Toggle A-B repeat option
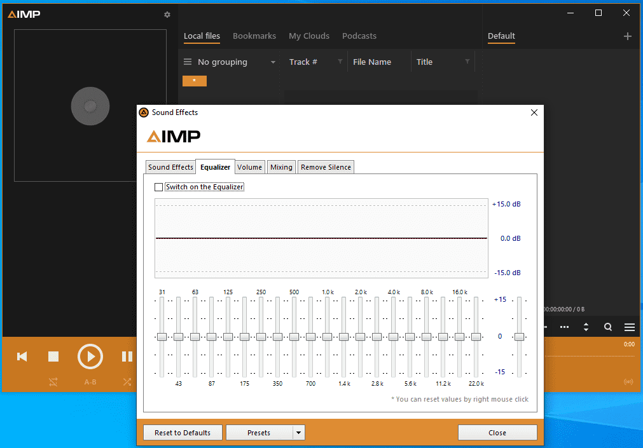 90,382
